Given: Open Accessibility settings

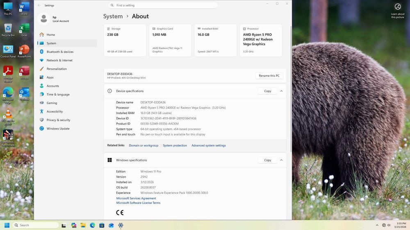Looking at the screenshot, I should point(67,111).
